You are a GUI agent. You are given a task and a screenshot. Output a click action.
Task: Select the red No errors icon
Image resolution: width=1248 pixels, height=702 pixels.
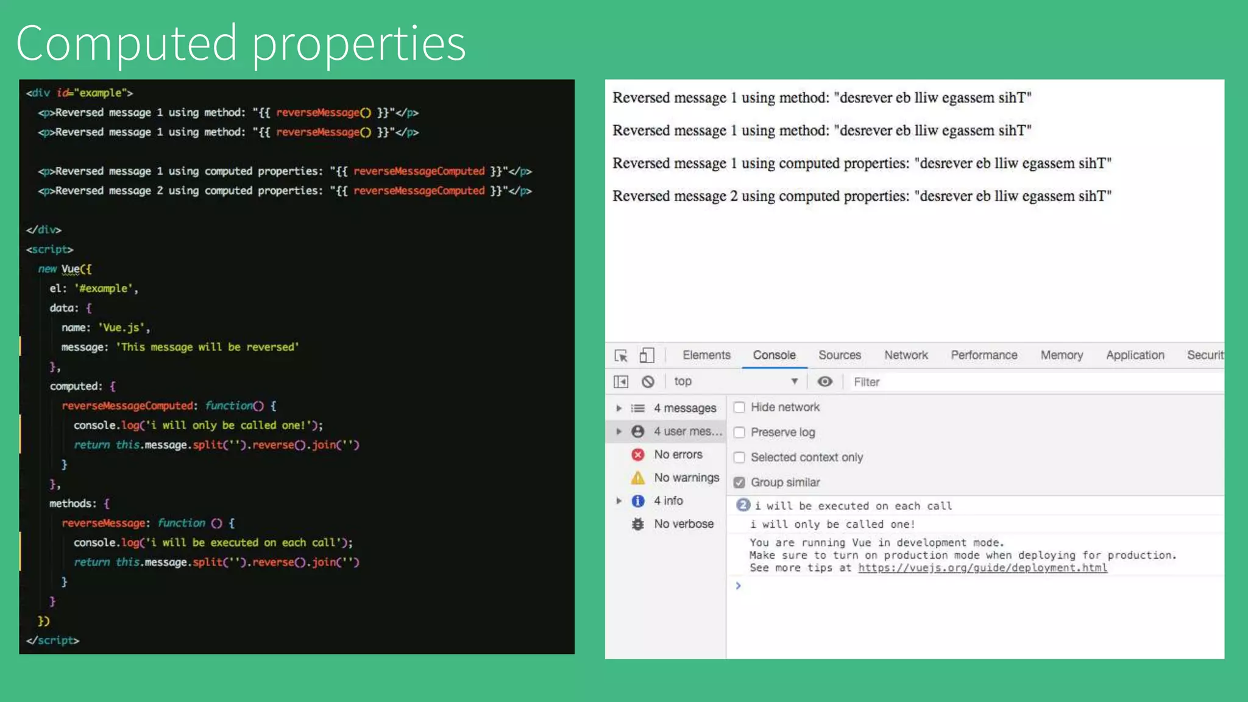(638, 455)
